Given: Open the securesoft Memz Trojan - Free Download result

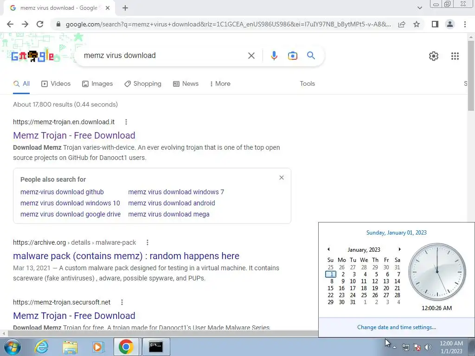Looking at the screenshot, I should [74, 316].
